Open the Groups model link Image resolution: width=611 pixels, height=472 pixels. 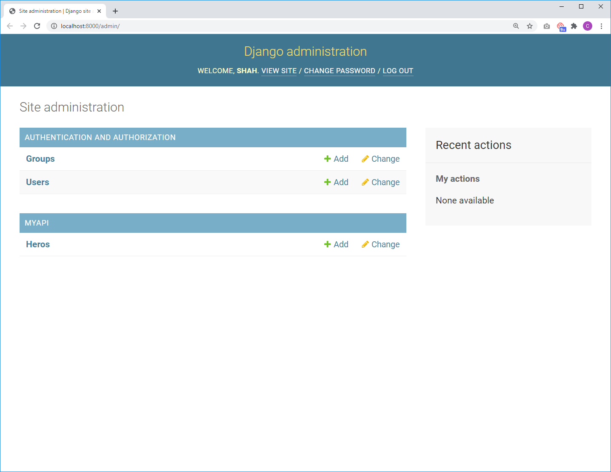(x=40, y=159)
